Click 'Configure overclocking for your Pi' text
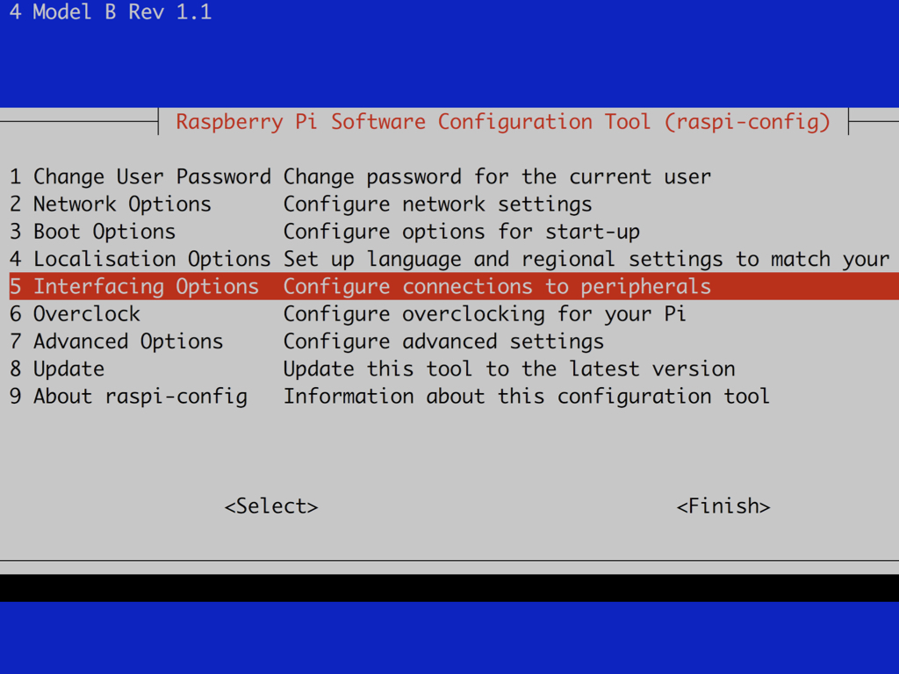 pos(485,314)
